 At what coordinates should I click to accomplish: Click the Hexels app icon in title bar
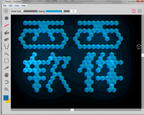click(x=3, y=2)
